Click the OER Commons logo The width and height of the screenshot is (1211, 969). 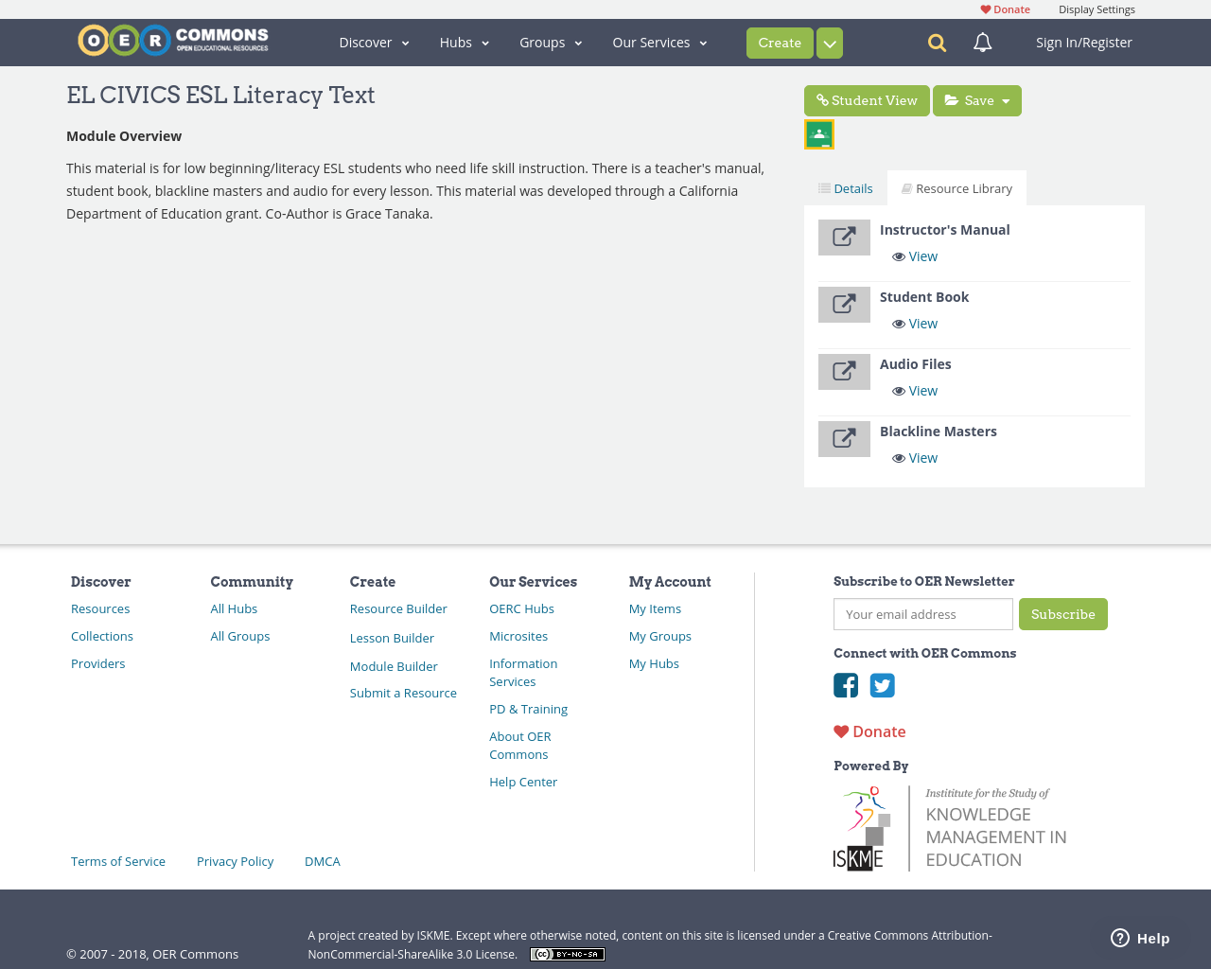(173, 41)
